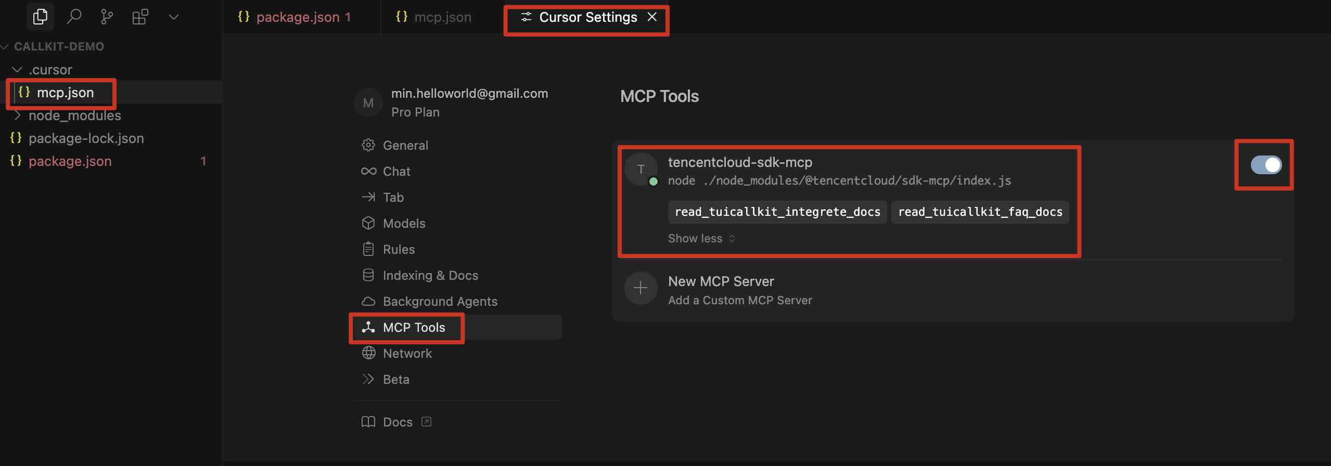Open Beta settings section

point(458,379)
